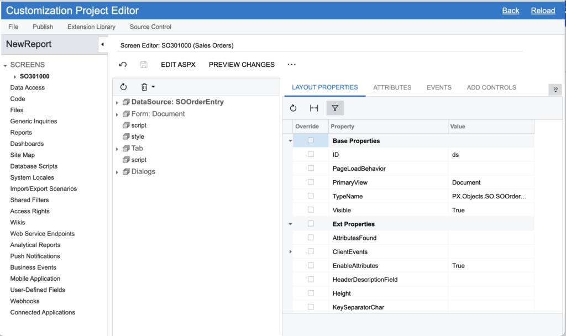Image resolution: width=566 pixels, height=336 pixels.
Task: Select Generic Inquiries in the sidebar
Action: tap(34, 121)
